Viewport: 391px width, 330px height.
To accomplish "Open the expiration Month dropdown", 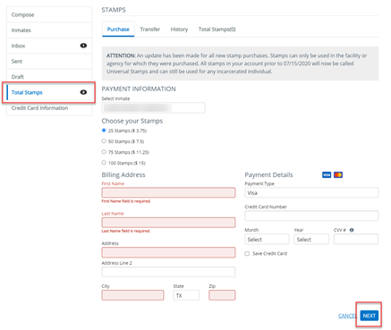I will tap(267, 239).
